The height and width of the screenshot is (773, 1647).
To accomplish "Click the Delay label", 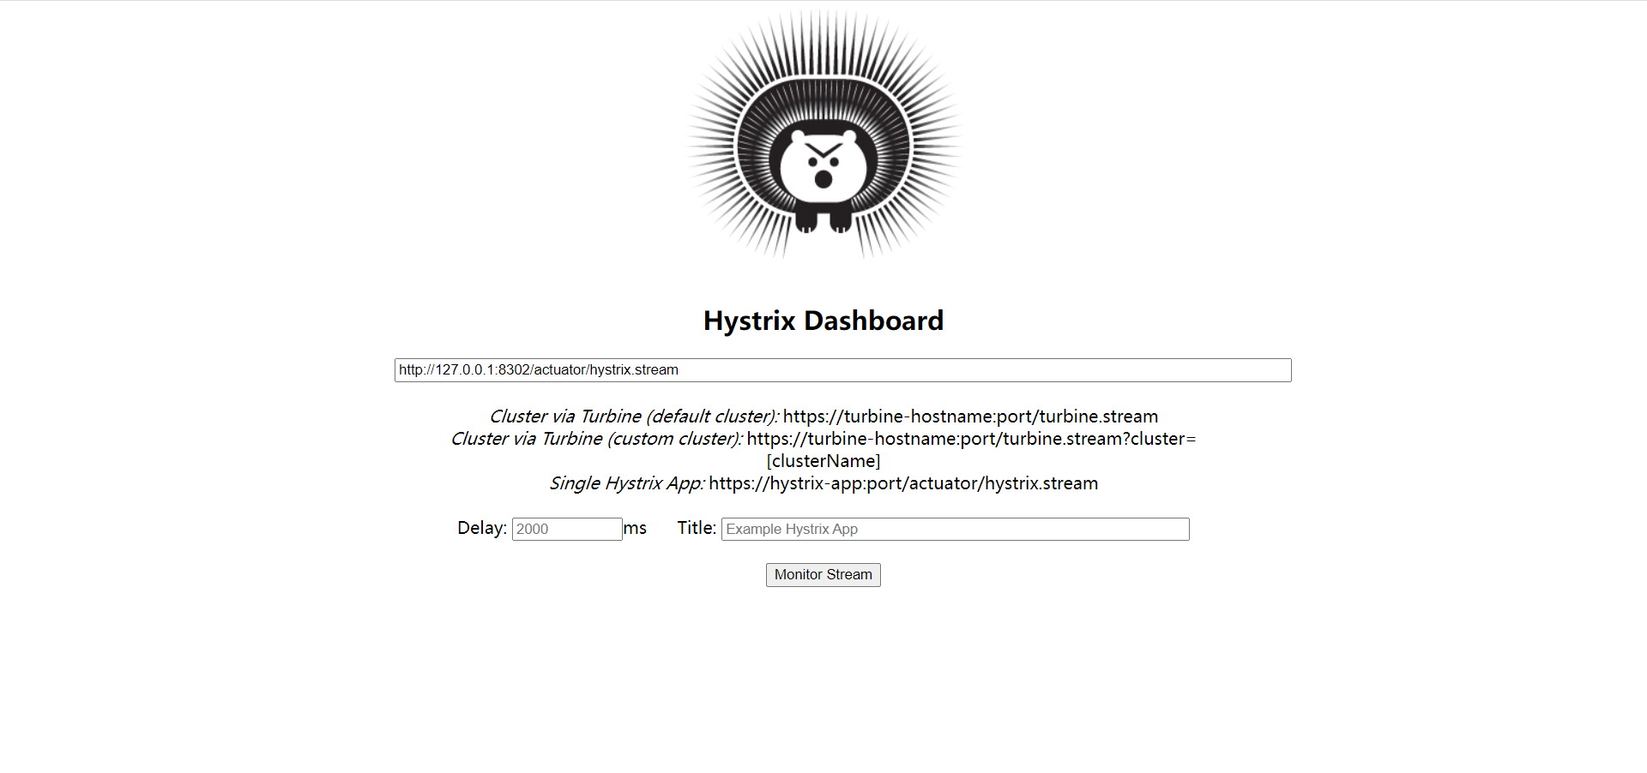I will tap(482, 528).
